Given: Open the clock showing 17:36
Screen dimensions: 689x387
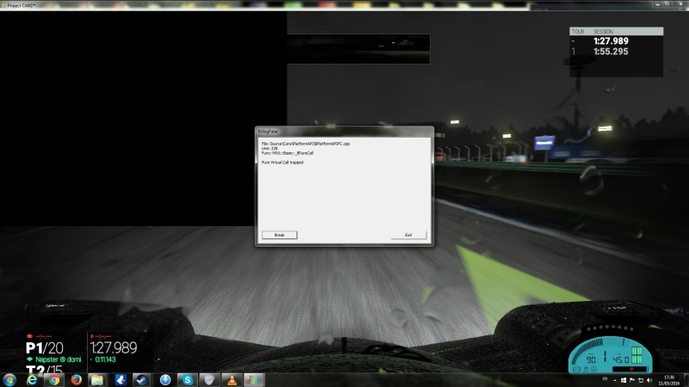Looking at the screenshot, I should 669,380.
